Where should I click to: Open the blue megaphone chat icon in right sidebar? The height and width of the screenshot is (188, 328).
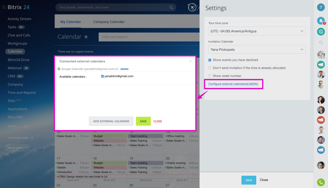321,150
